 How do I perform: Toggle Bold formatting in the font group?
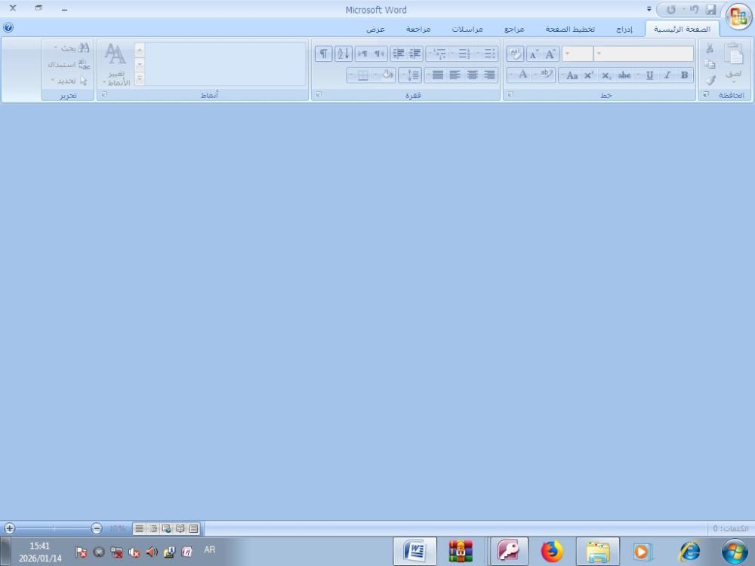pyautogui.click(x=684, y=75)
